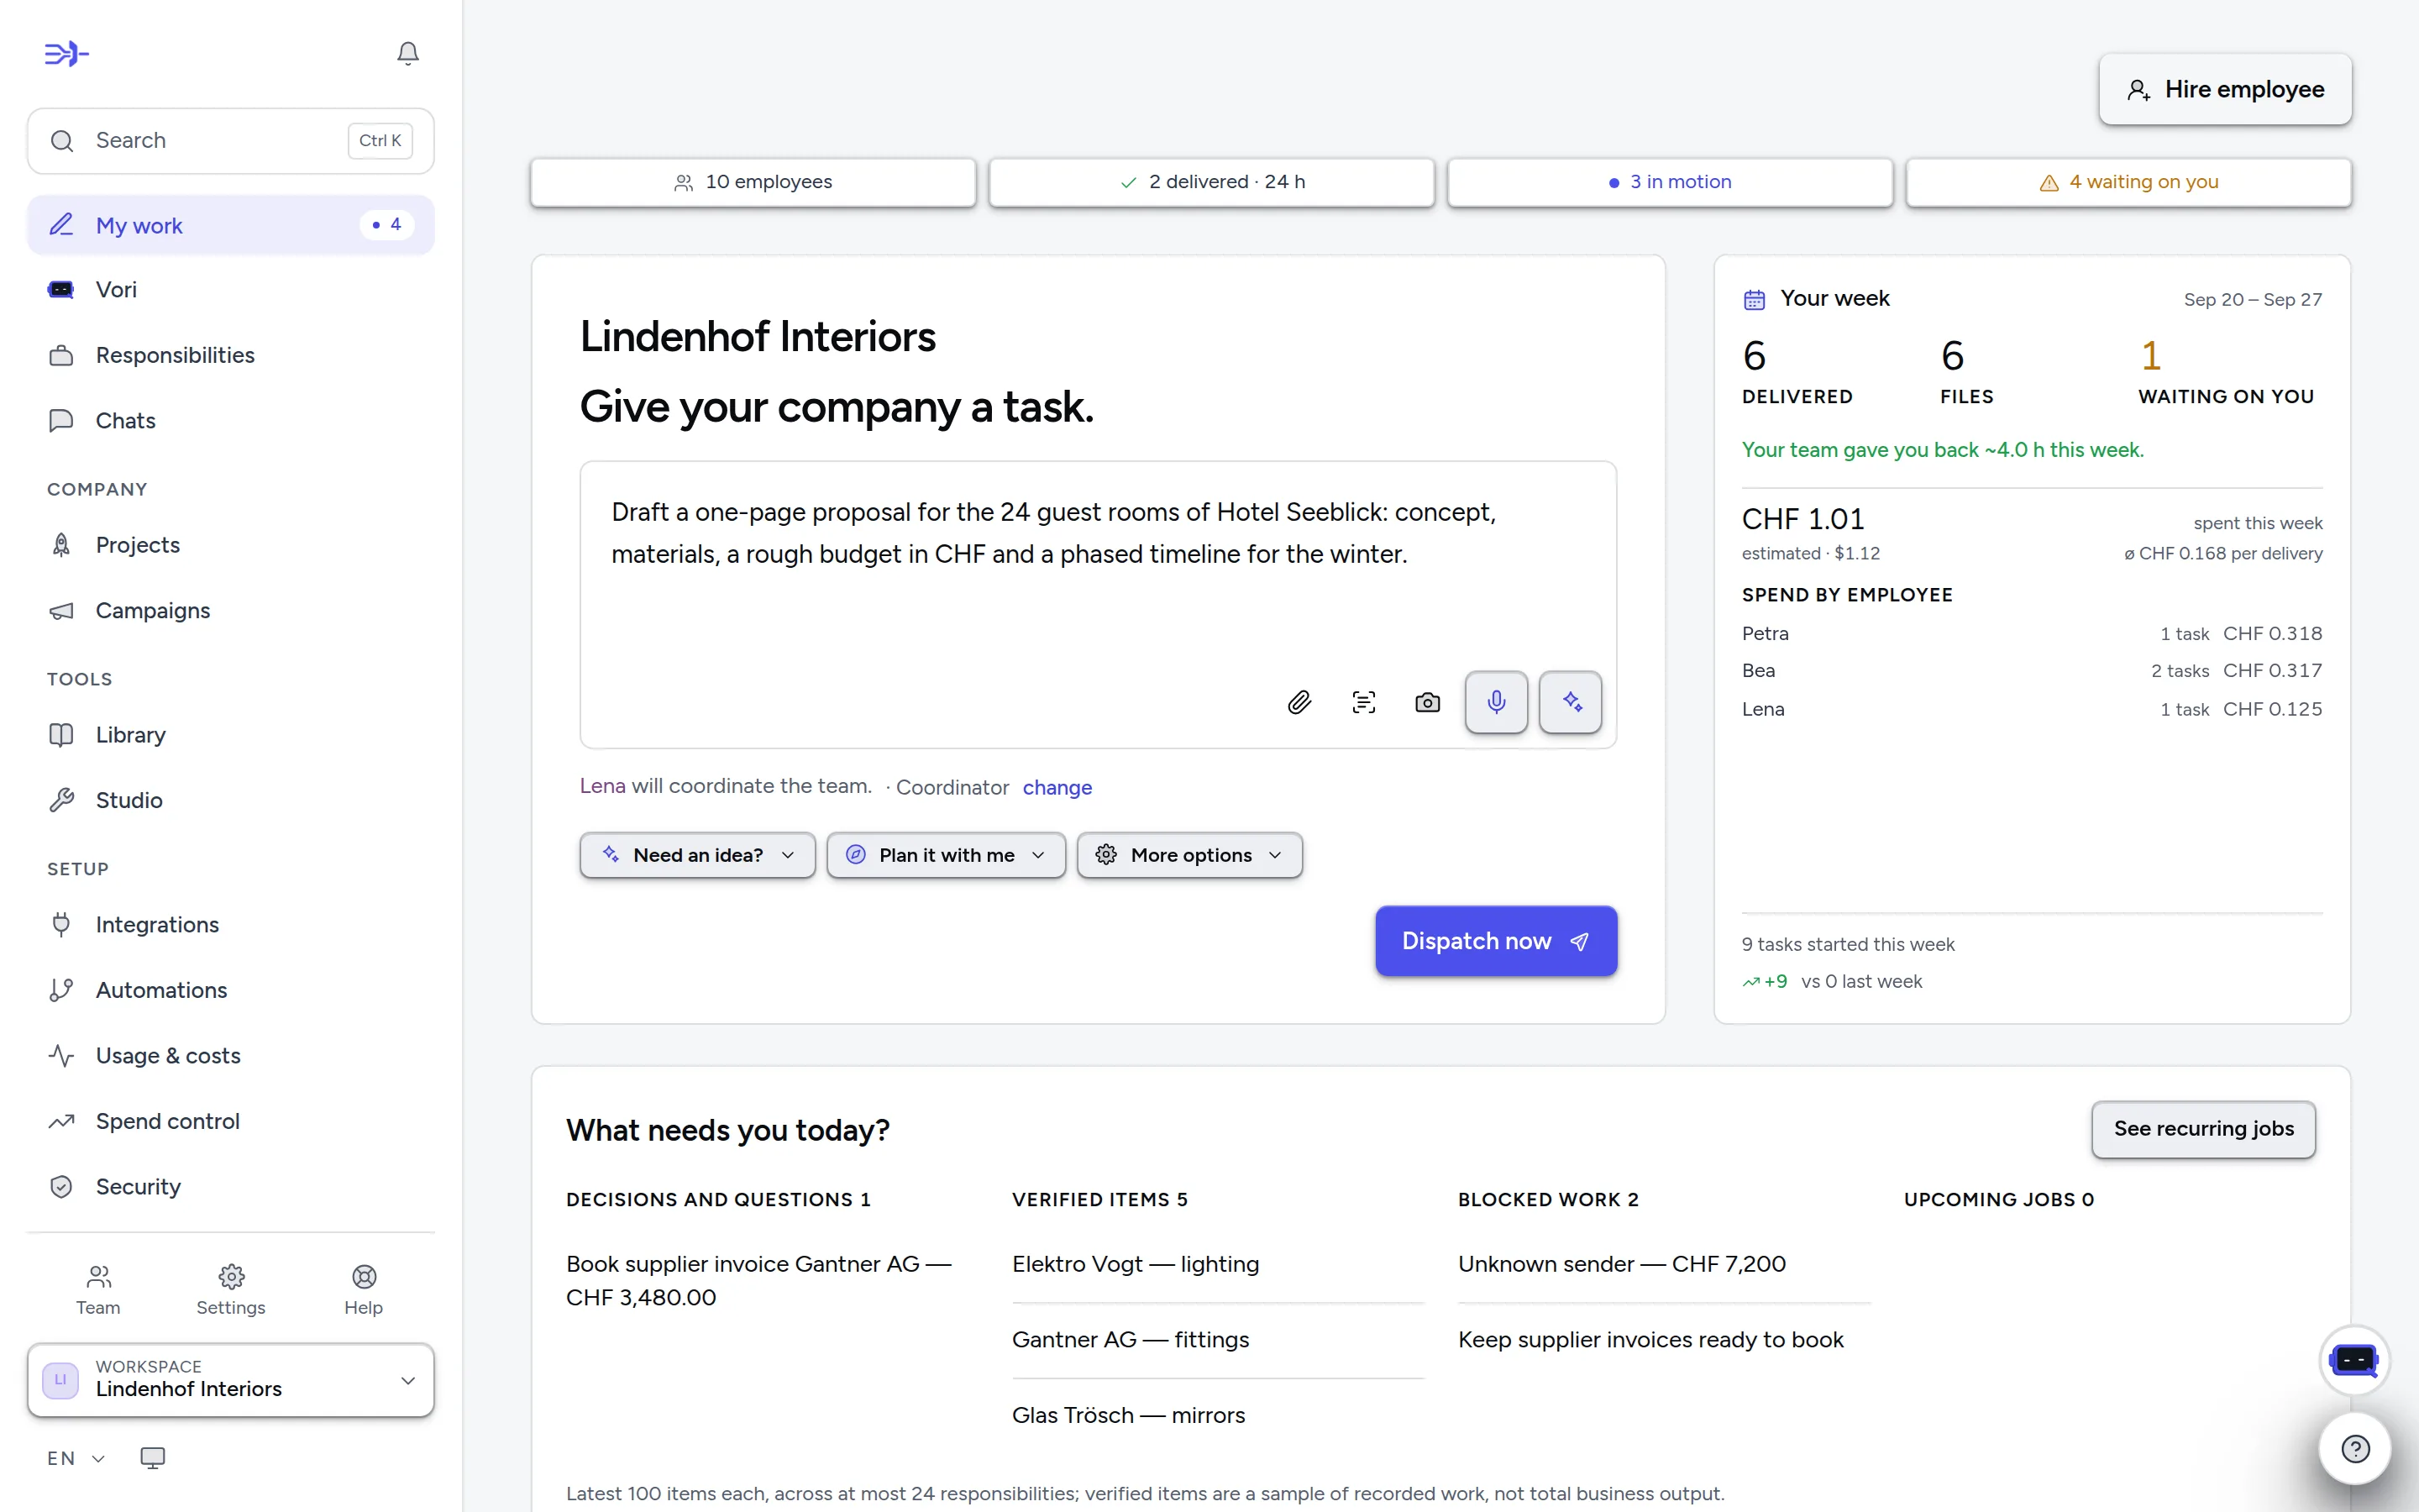Open the camera icon in task box

[1427, 702]
